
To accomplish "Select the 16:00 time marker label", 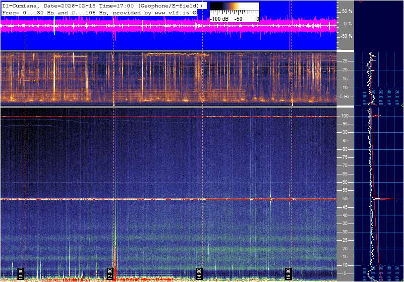I will pos(288,273).
